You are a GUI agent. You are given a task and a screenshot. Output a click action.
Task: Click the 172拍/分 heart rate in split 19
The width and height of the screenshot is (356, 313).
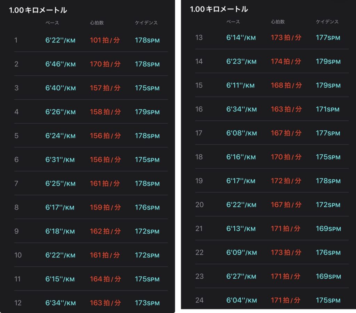click(x=286, y=181)
